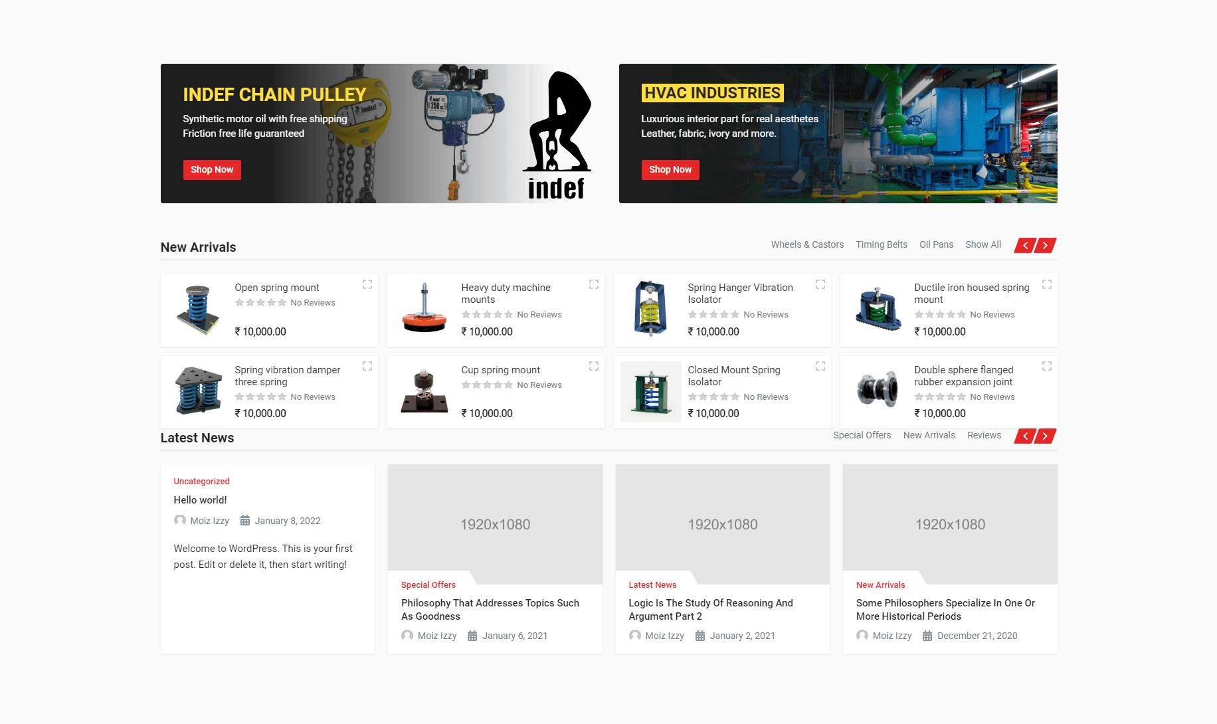Click avatar icon on Some Philosophers Specialize post
1217x724 pixels.
coord(862,636)
